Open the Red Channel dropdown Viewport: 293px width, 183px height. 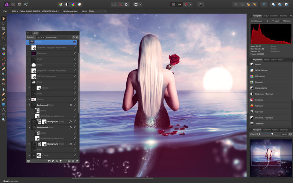[x=259, y=21]
